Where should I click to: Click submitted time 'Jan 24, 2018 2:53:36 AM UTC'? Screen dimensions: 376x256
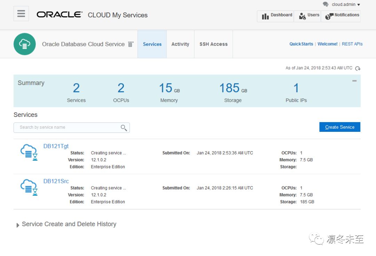[x=225, y=153]
